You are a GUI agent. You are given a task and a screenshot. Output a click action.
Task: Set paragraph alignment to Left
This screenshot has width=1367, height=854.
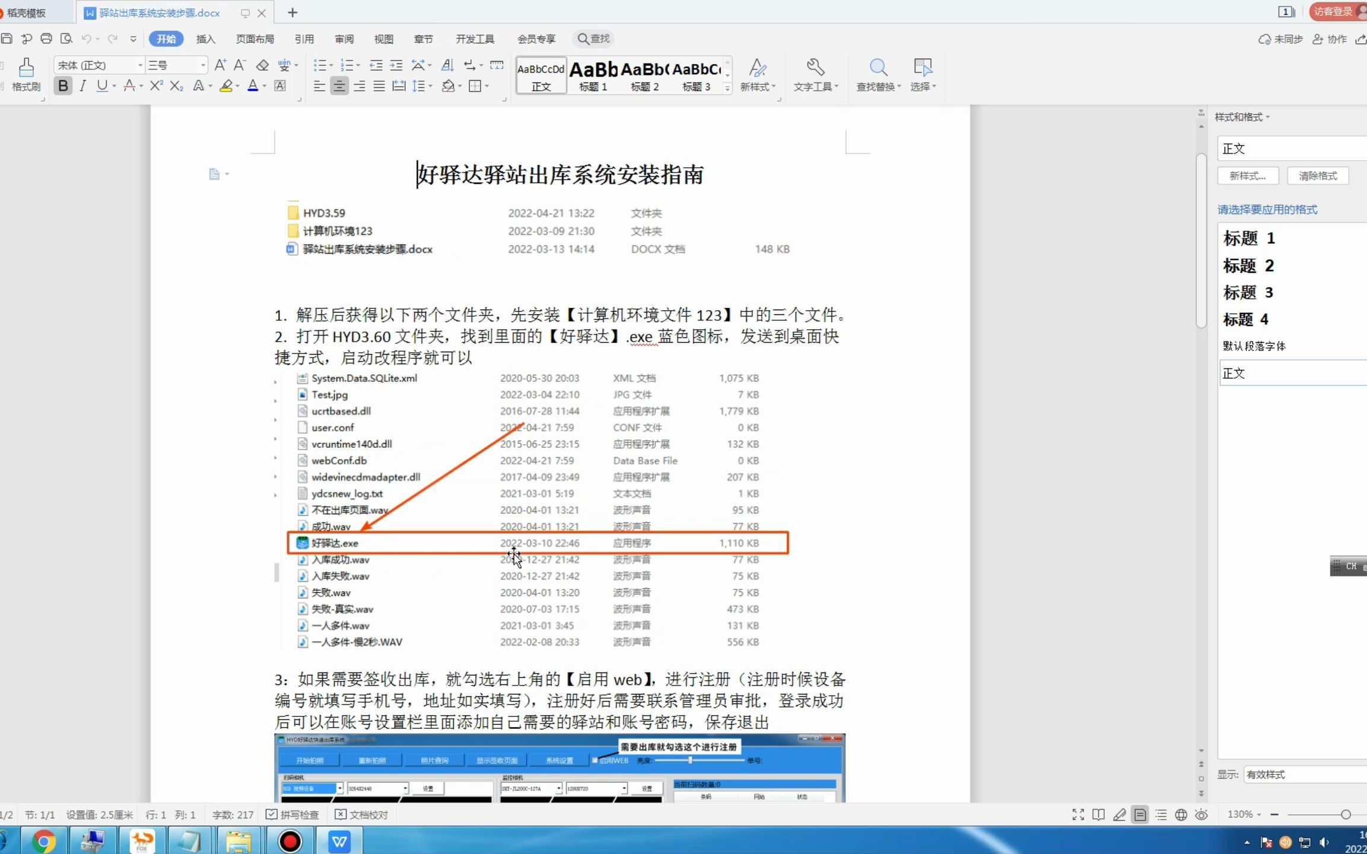point(319,86)
